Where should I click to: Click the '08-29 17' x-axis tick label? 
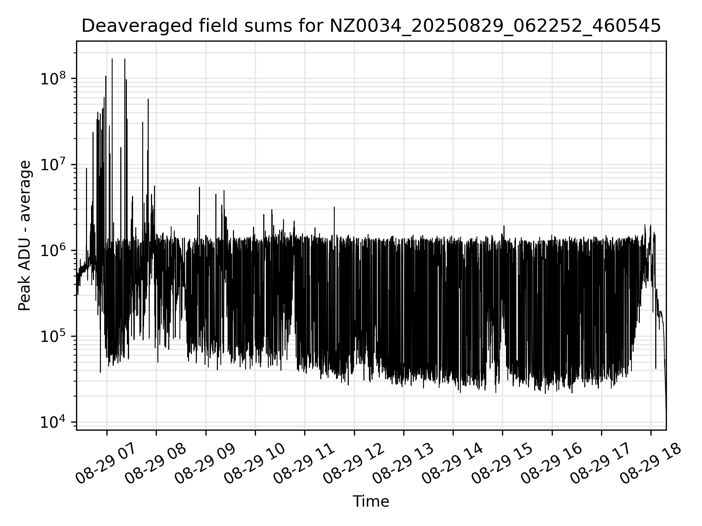tap(601, 464)
